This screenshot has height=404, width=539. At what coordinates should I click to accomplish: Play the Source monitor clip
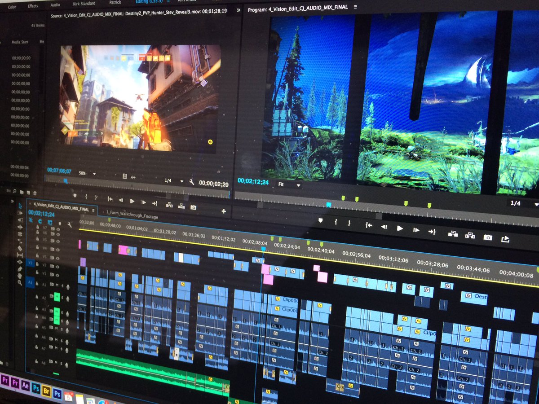pyautogui.click(x=132, y=202)
